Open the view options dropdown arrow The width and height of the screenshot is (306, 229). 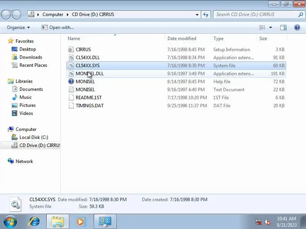tap(270, 27)
